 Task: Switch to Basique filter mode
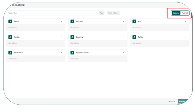176,13
